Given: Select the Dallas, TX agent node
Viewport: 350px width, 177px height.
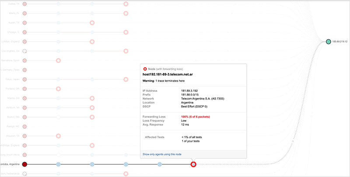Looking at the screenshot, I should [25, 3].
